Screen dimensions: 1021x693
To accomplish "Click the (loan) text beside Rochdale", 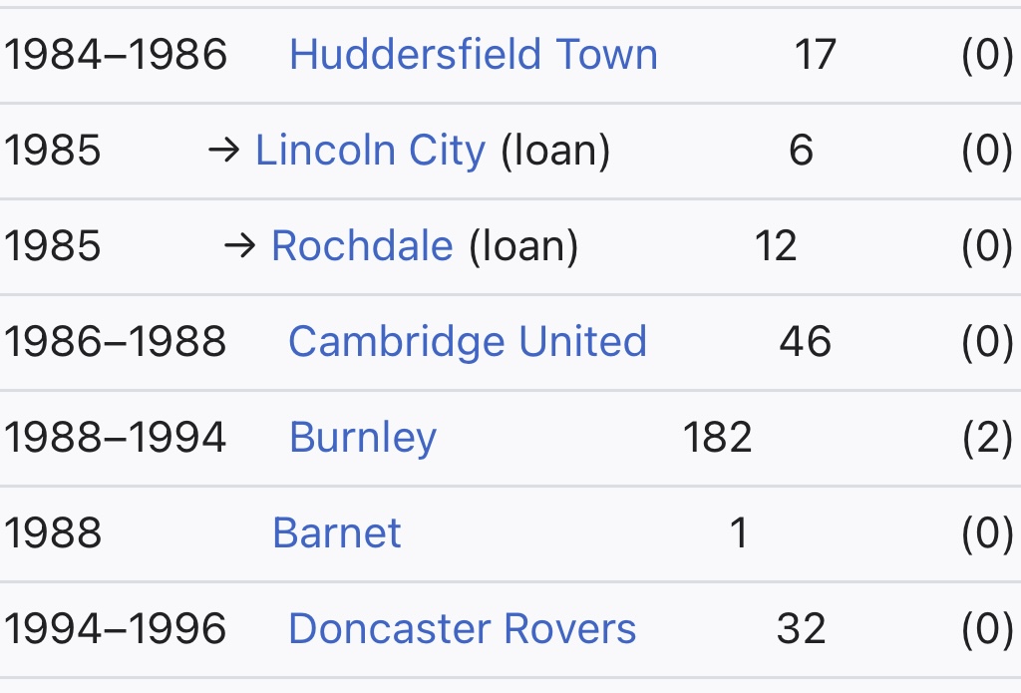I will click(x=523, y=246).
